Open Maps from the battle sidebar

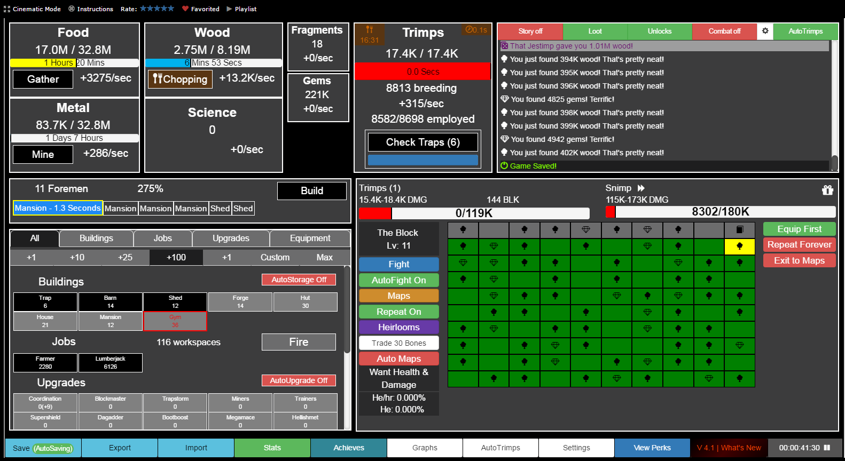click(x=399, y=296)
